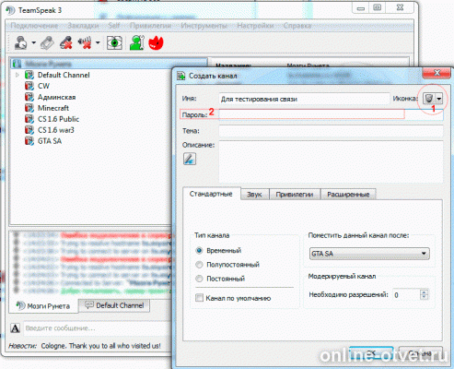Open the Иконка dropdown arrow

439,99
